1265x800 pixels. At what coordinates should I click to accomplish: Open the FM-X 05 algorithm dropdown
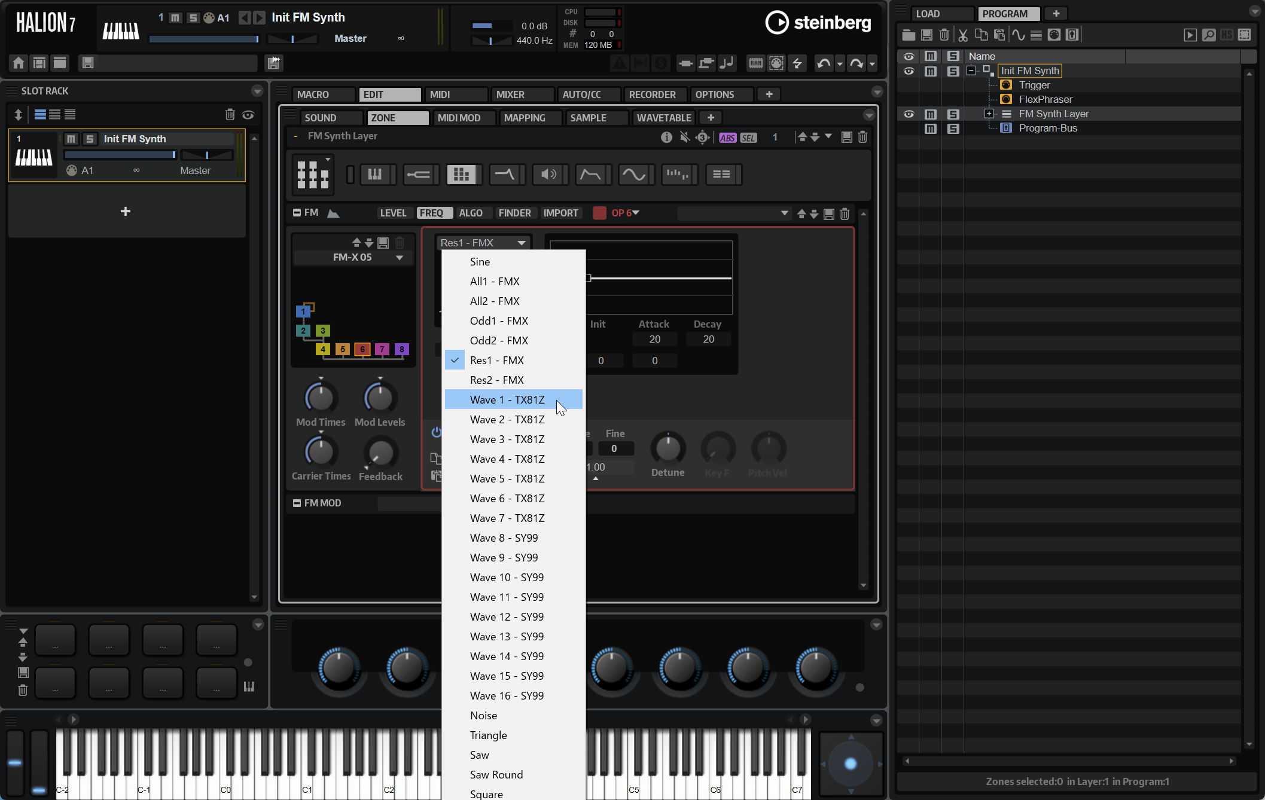tap(399, 257)
